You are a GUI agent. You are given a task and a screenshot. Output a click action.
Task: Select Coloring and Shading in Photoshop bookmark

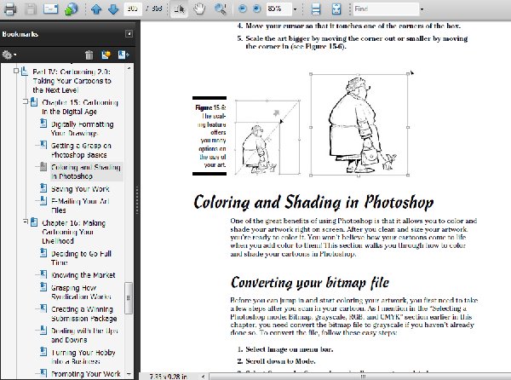(x=86, y=172)
